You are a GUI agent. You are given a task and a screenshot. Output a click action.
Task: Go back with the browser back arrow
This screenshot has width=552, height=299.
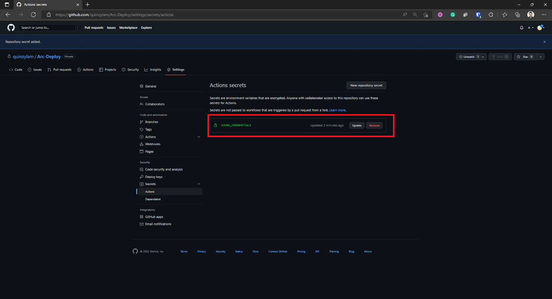point(8,15)
